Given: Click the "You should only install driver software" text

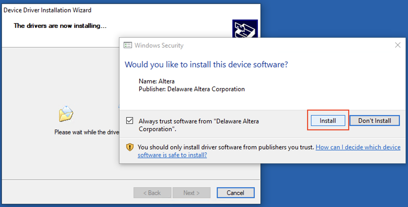Looking at the screenshot, I should click(x=226, y=147).
